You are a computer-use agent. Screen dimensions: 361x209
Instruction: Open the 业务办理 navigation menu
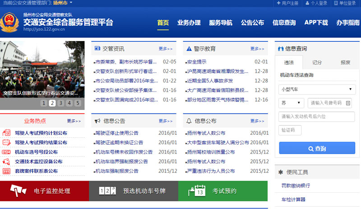point(189,23)
